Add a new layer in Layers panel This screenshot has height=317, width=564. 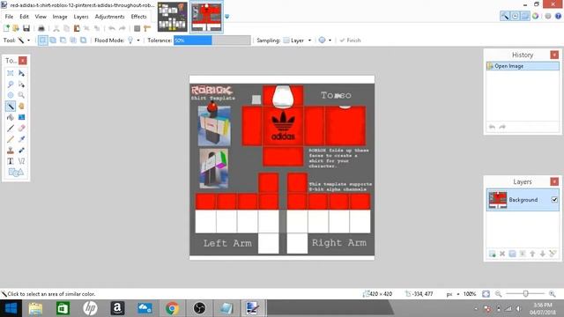[x=493, y=254]
